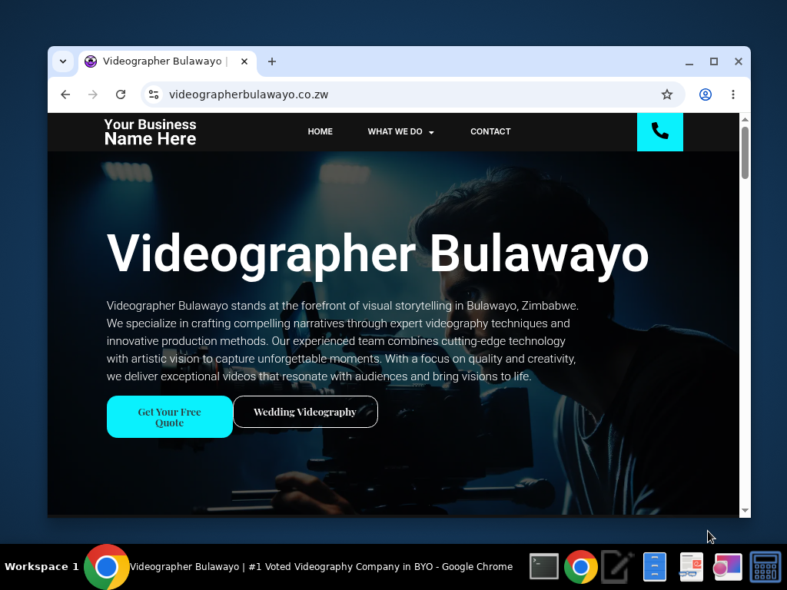Open Chrome's three-dot menu
This screenshot has width=787, height=590.
[732, 94]
